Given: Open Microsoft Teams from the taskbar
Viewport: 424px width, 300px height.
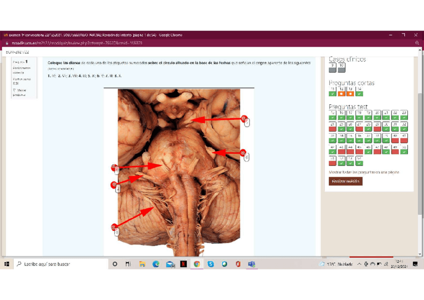Looking at the screenshot, I should click(251, 264).
